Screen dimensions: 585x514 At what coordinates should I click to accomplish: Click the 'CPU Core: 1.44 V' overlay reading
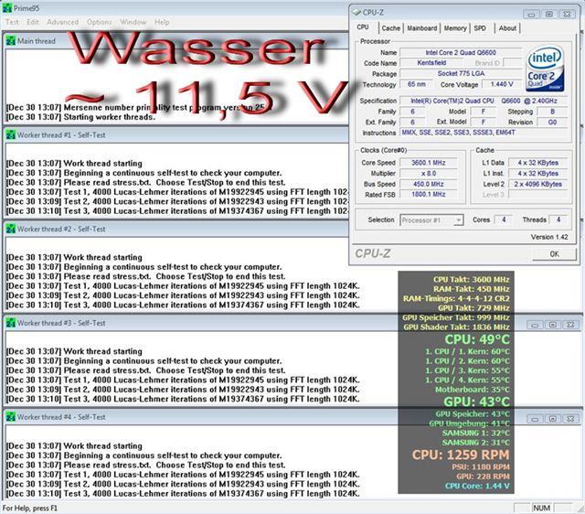point(477,486)
